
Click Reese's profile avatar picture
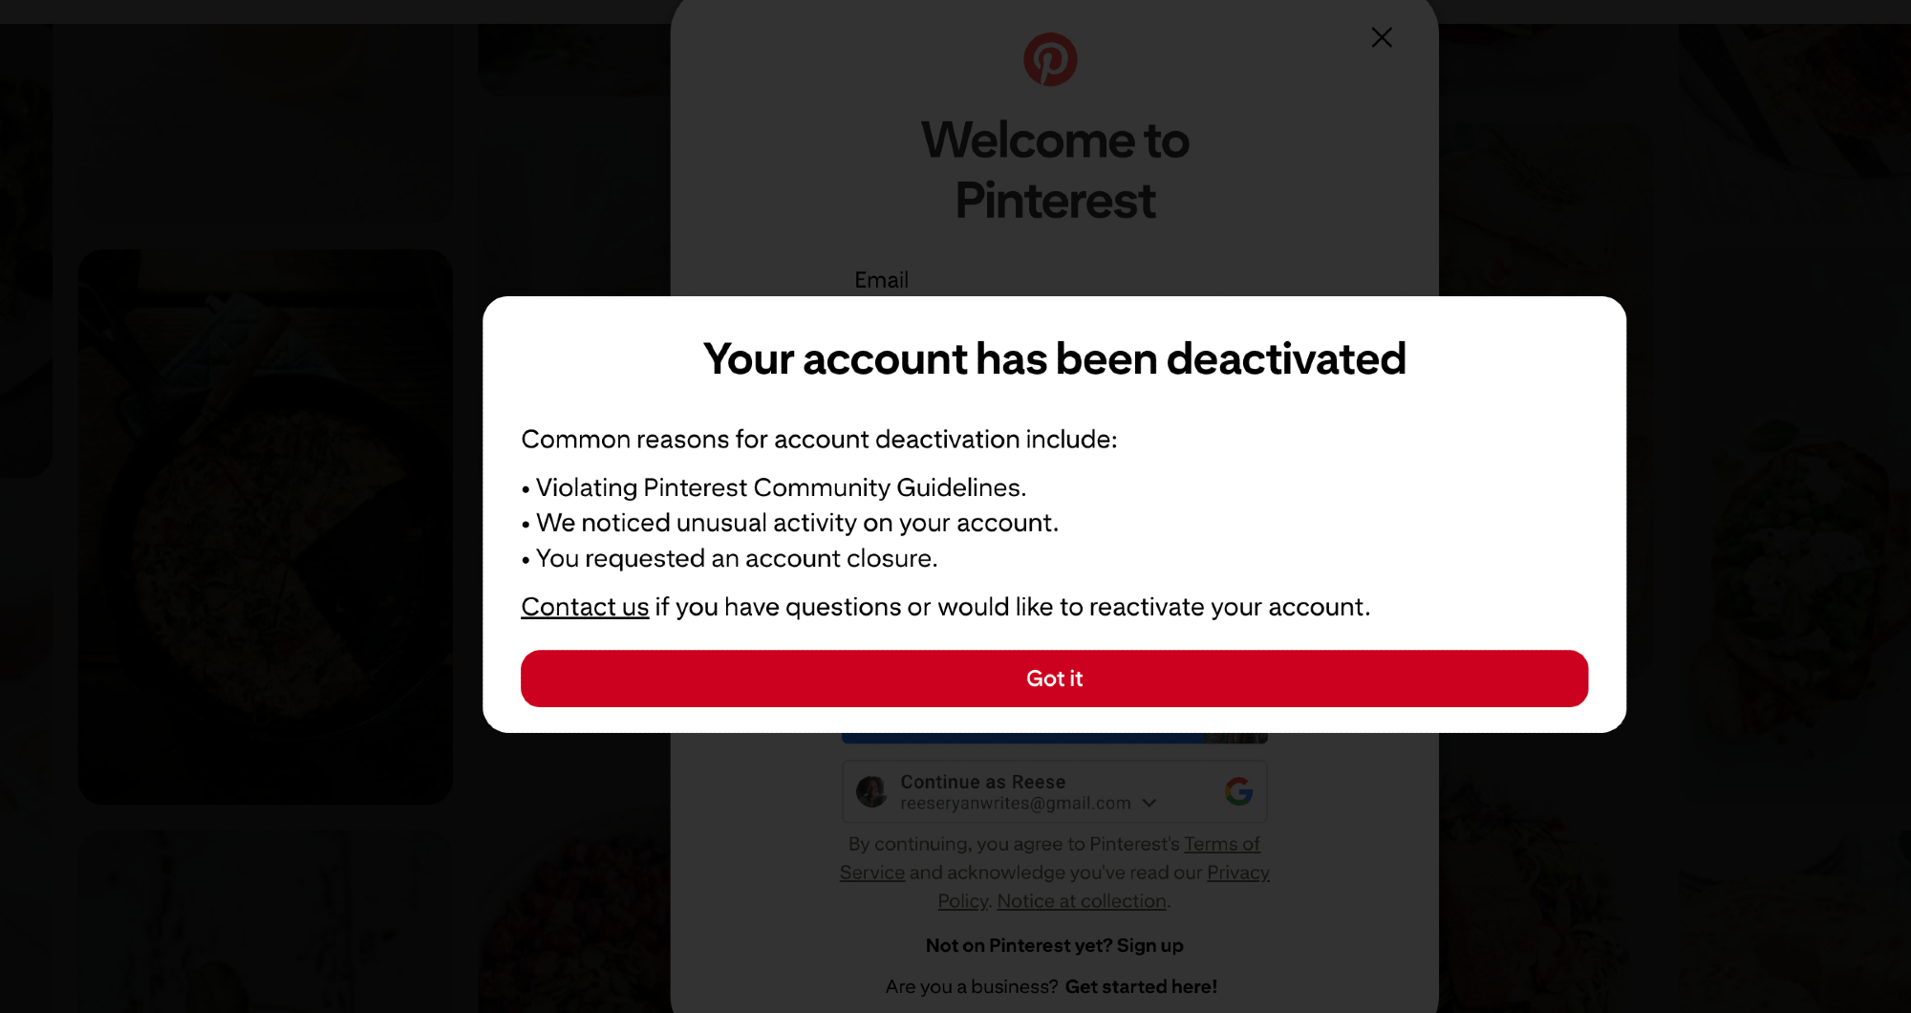click(x=870, y=791)
